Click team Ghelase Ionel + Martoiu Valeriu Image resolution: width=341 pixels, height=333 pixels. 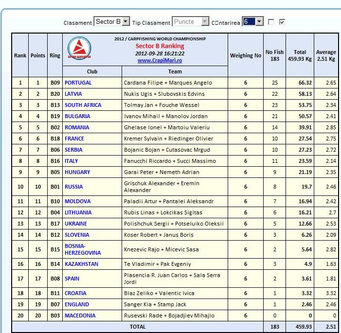[x=167, y=127]
